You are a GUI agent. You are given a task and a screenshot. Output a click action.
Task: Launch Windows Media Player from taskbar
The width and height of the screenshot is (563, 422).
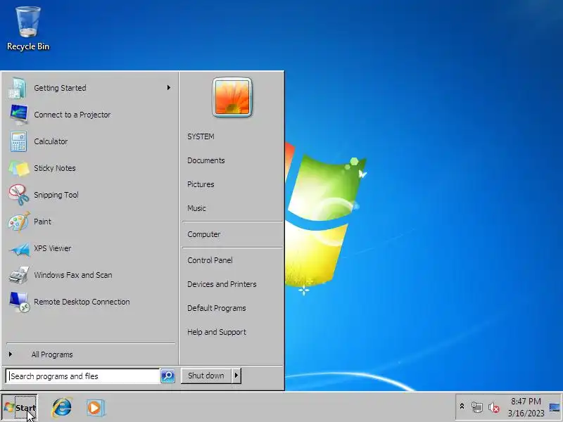[x=95, y=408]
